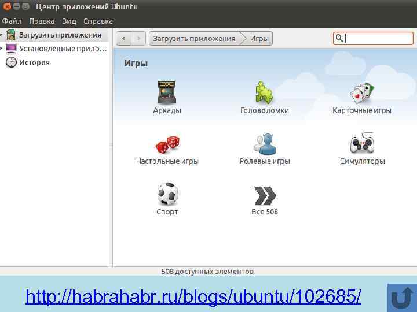
Task: Go forward with the right arrow button
Action: (x=138, y=39)
